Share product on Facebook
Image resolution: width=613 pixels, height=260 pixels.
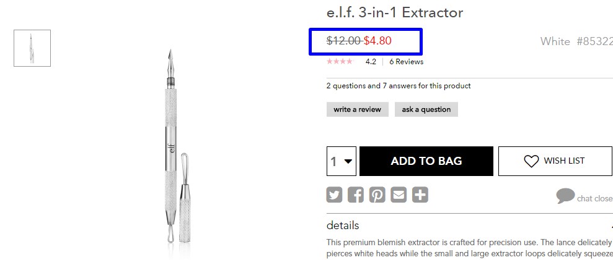pos(356,195)
